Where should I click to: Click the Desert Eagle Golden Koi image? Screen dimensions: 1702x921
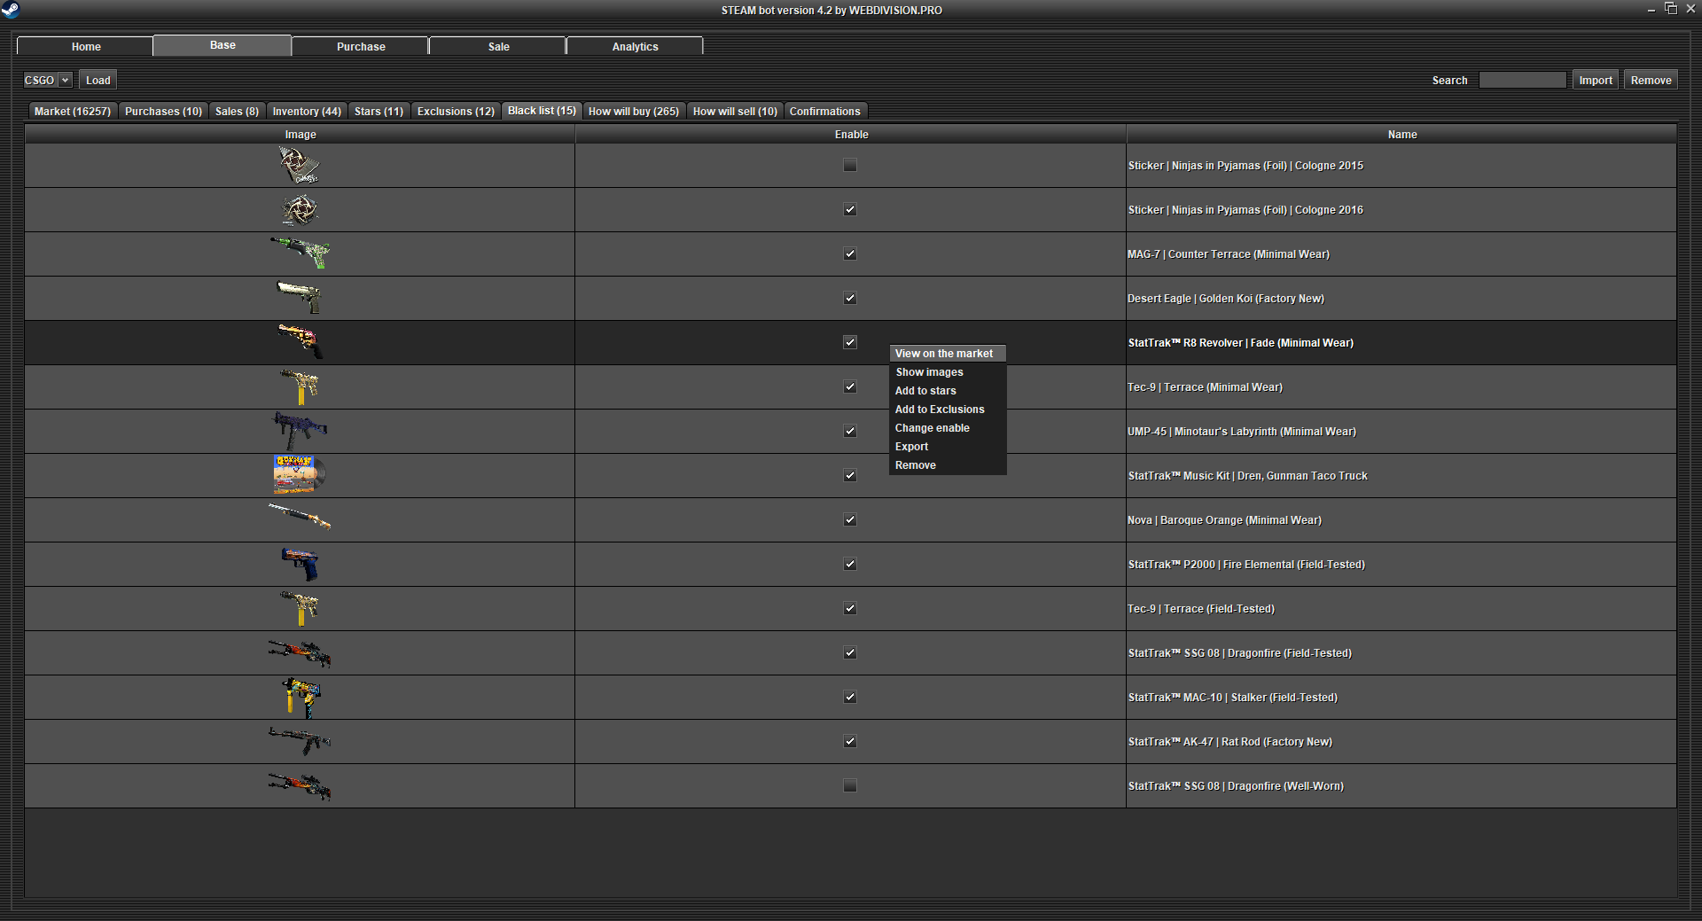[x=300, y=298]
